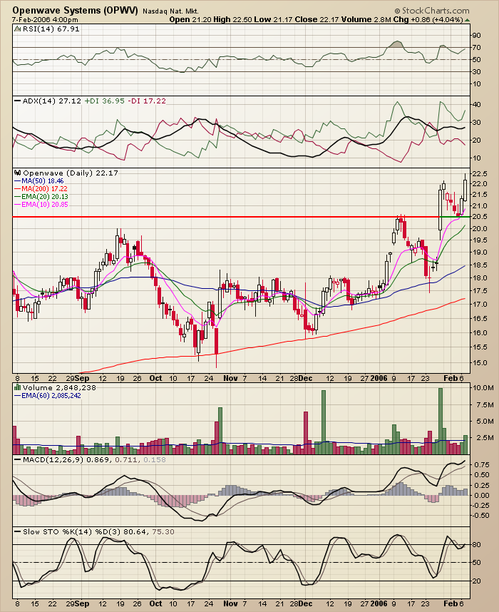Click the Slow STO line legend marker
Screen dimensions: 499x612
(18, 531)
